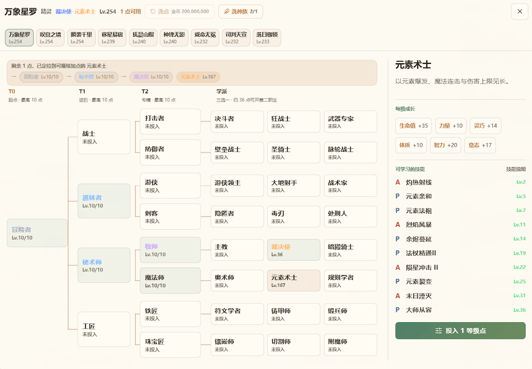The height and width of the screenshot is (369, 532).
Task: Select the 珠宝匠 T2 node
Action: pos(170,345)
